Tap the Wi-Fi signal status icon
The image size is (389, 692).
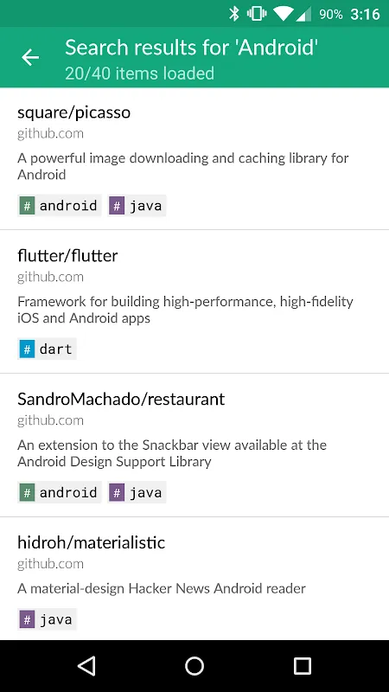tap(284, 14)
